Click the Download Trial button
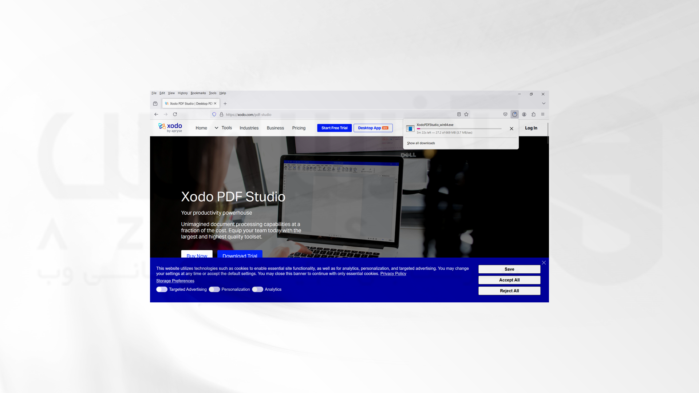This screenshot has width=699, height=393. pos(240,254)
